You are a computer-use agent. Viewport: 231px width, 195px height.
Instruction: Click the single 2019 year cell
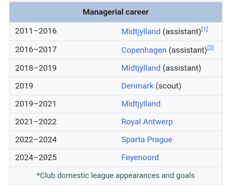24,86
